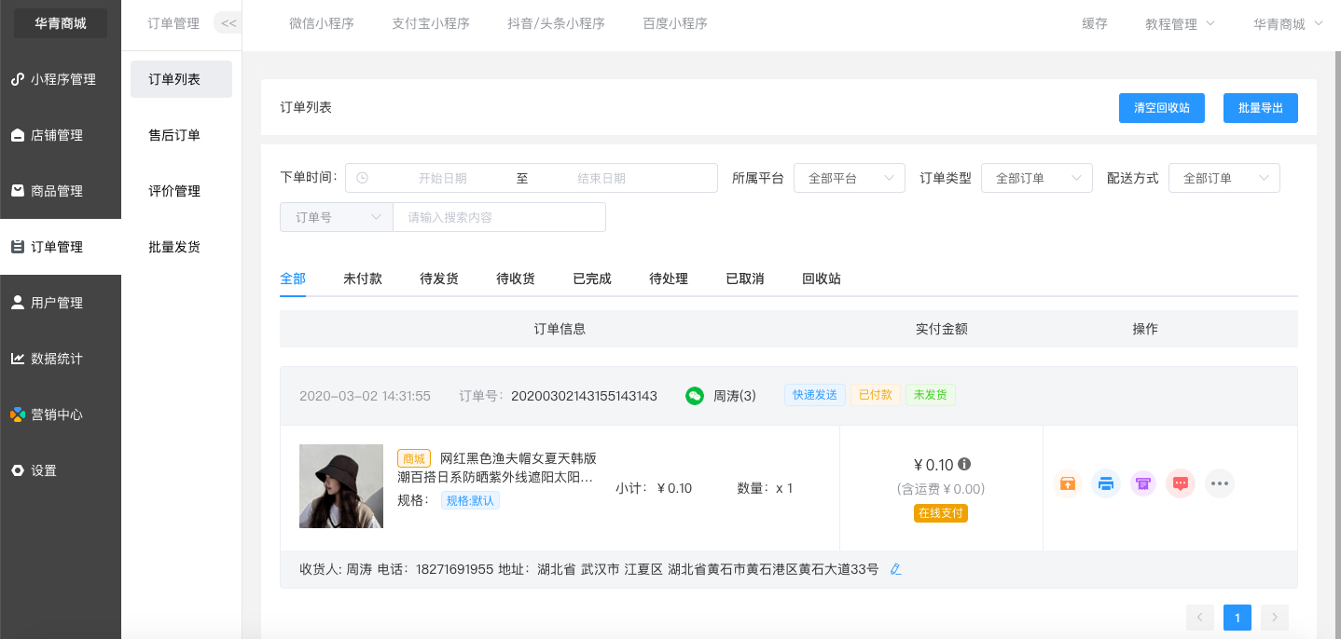Expand the 华青商城 account menu at top right
The width and height of the screenshot is (1341, 639).
click(x=1288, y=24)
